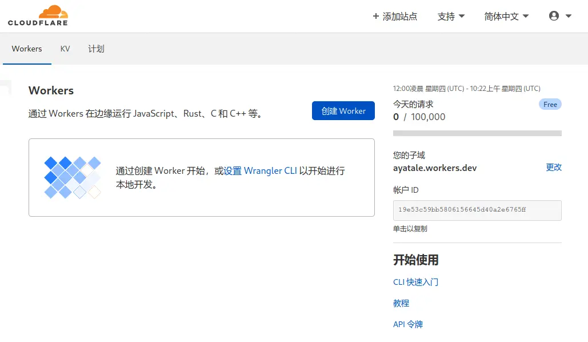Open the user account profile icon
Viewport: 588px width, 342px height.
[554, 16]
